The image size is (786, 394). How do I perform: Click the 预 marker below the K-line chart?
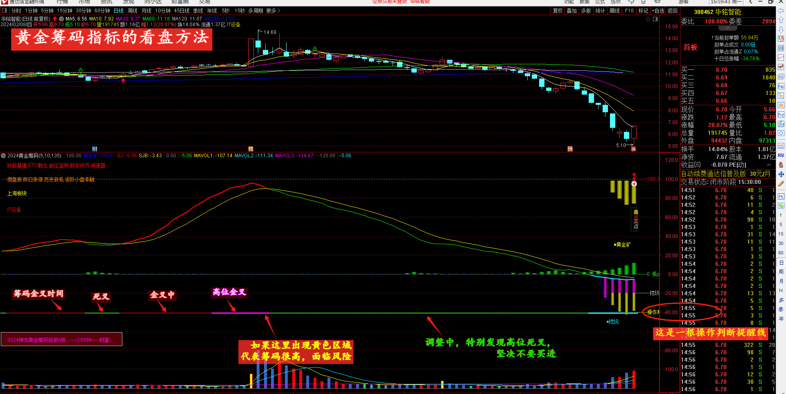[x=570, y=149]
